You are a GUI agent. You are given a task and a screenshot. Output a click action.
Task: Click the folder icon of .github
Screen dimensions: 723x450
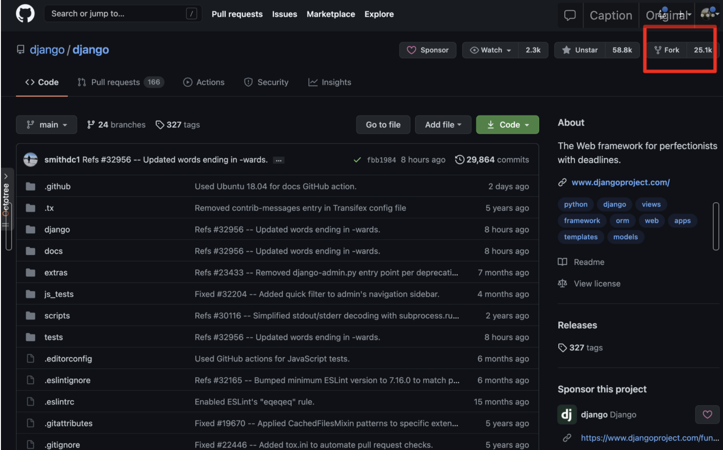pos(31,186)
